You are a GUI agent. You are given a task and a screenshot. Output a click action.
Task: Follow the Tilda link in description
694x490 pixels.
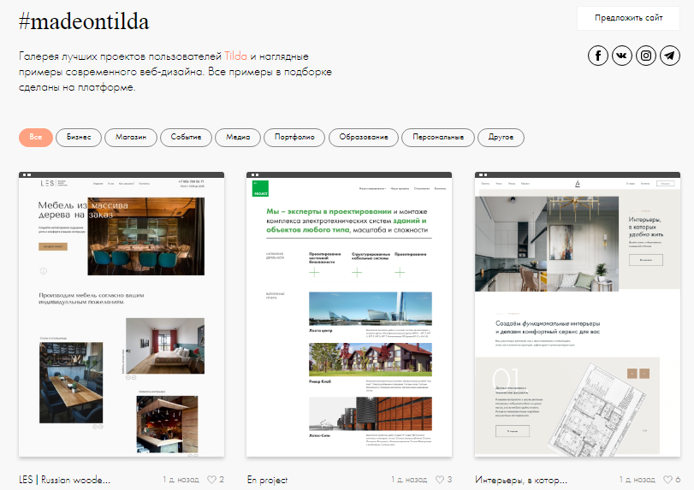[235, 56]
